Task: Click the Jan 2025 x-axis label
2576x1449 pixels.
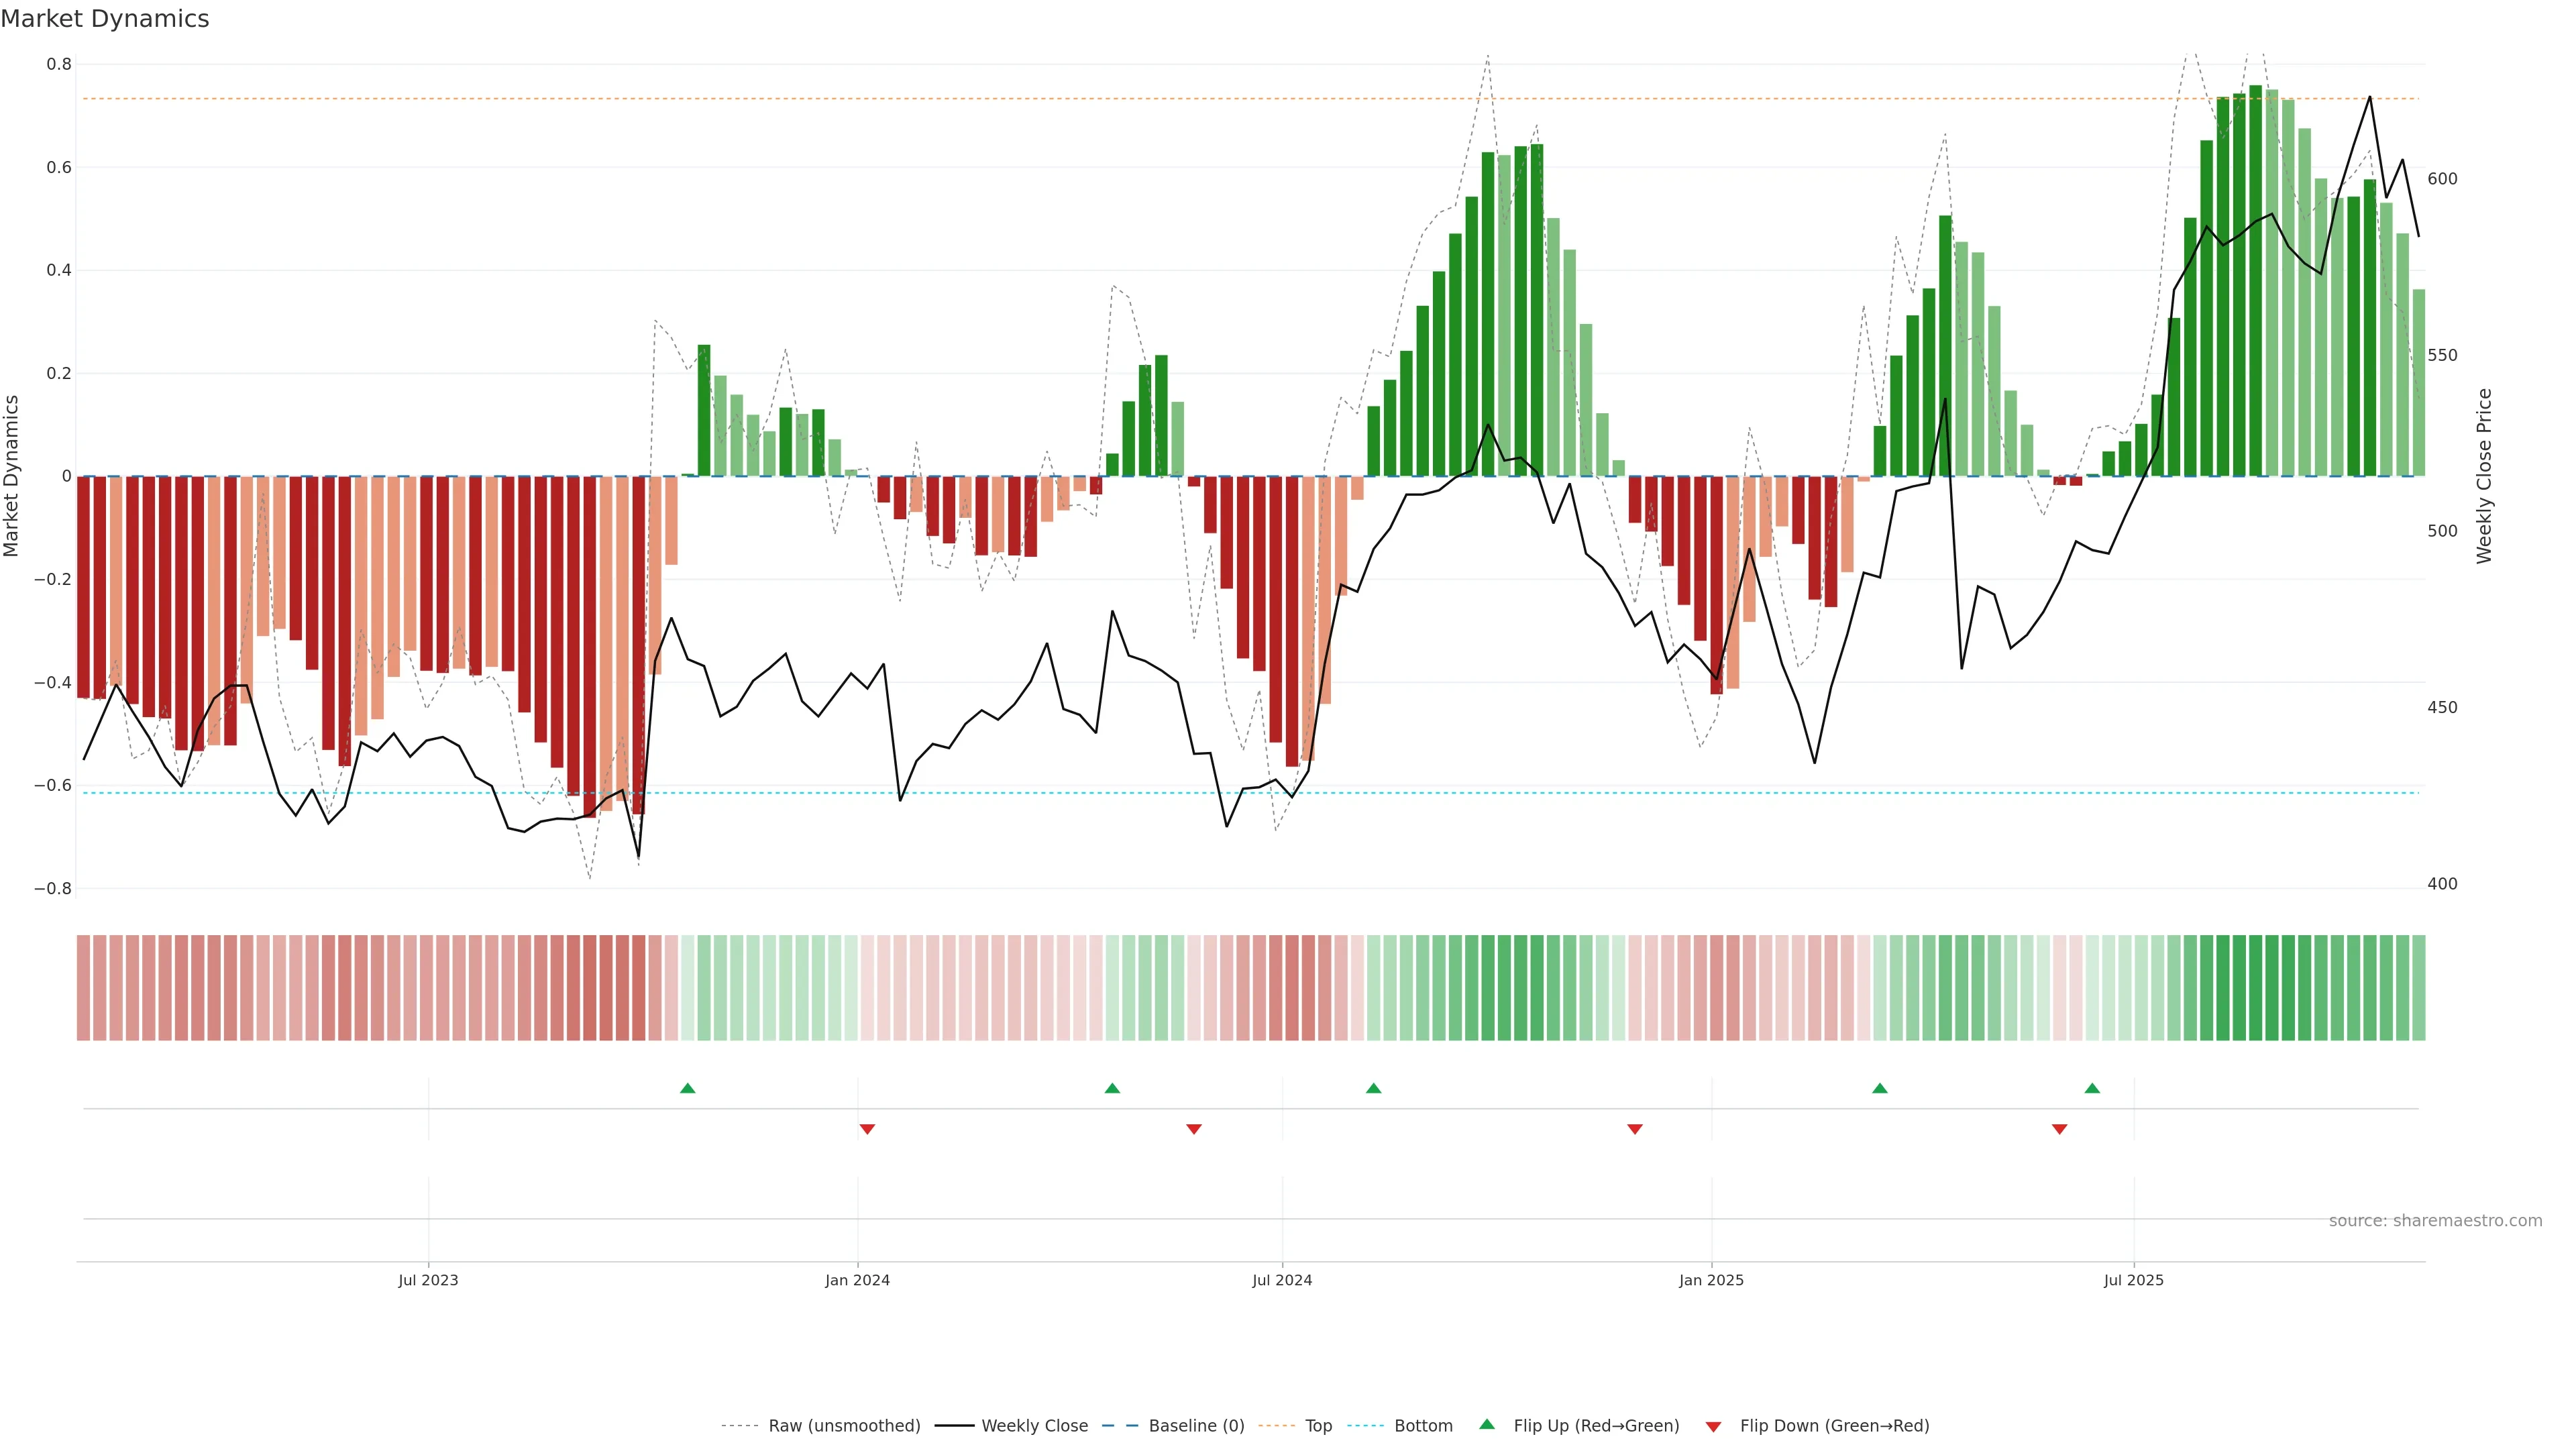Action: [1711, 1280]
